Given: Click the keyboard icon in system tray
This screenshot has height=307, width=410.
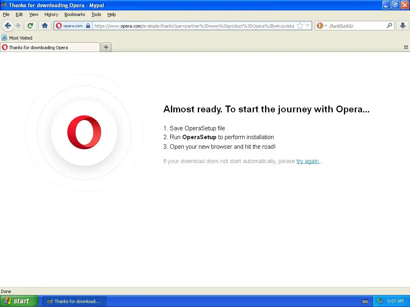Looking at the screenshot, I should tap(365, 301).
